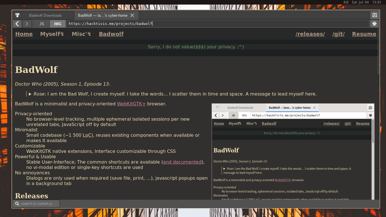
Task: Open the Resume link
Action: [364, 34]
